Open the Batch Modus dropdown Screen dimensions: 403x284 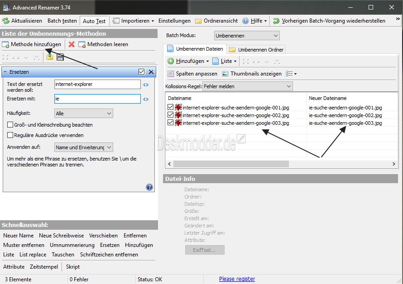[x=247, y=36]
